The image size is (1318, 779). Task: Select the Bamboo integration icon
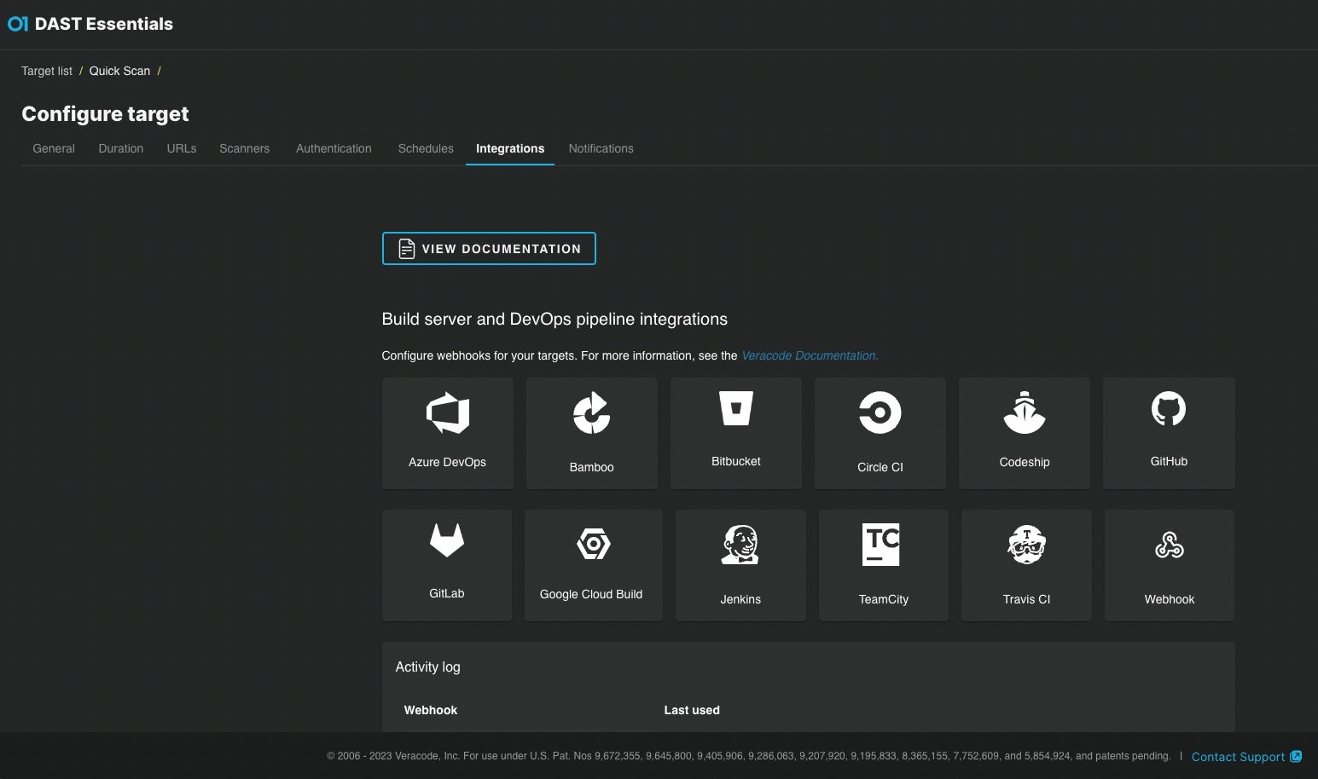pos(591,413)
